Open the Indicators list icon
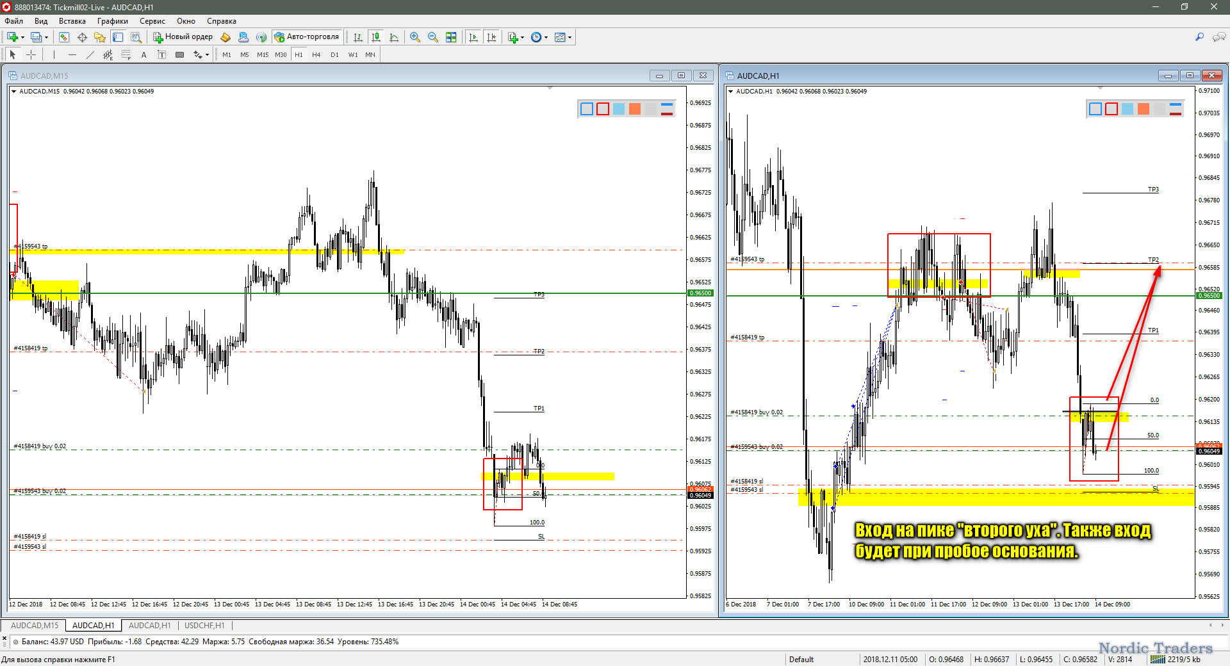Viewport: 1230px width, 666px height. tap(512, 37)
